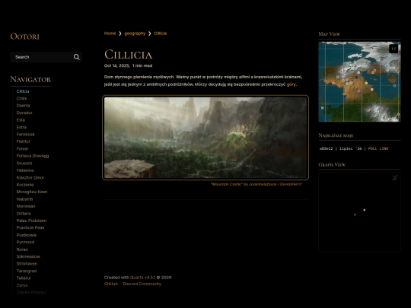This screenshot has height=308, width=411.
Task: Navigate to Silkmeadow
Action: [28, 256]
